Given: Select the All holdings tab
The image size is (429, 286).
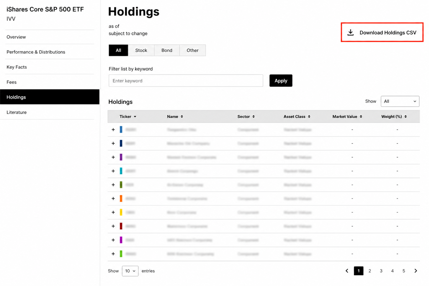Looking at the screenshot, I should point(118,50).
